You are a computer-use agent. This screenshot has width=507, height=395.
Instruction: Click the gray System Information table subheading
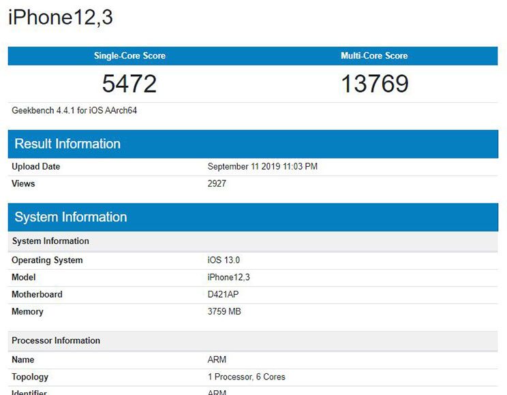click(51, 241)
